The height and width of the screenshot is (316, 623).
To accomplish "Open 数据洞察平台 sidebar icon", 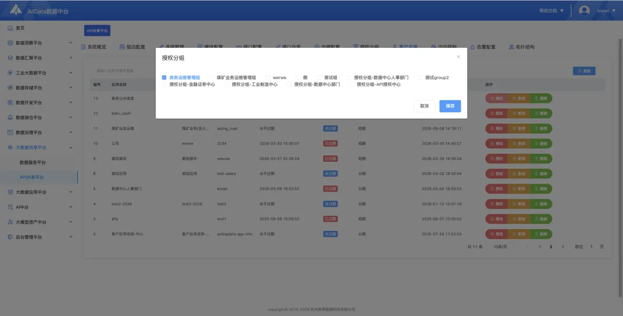I will (x=10, y=43).
